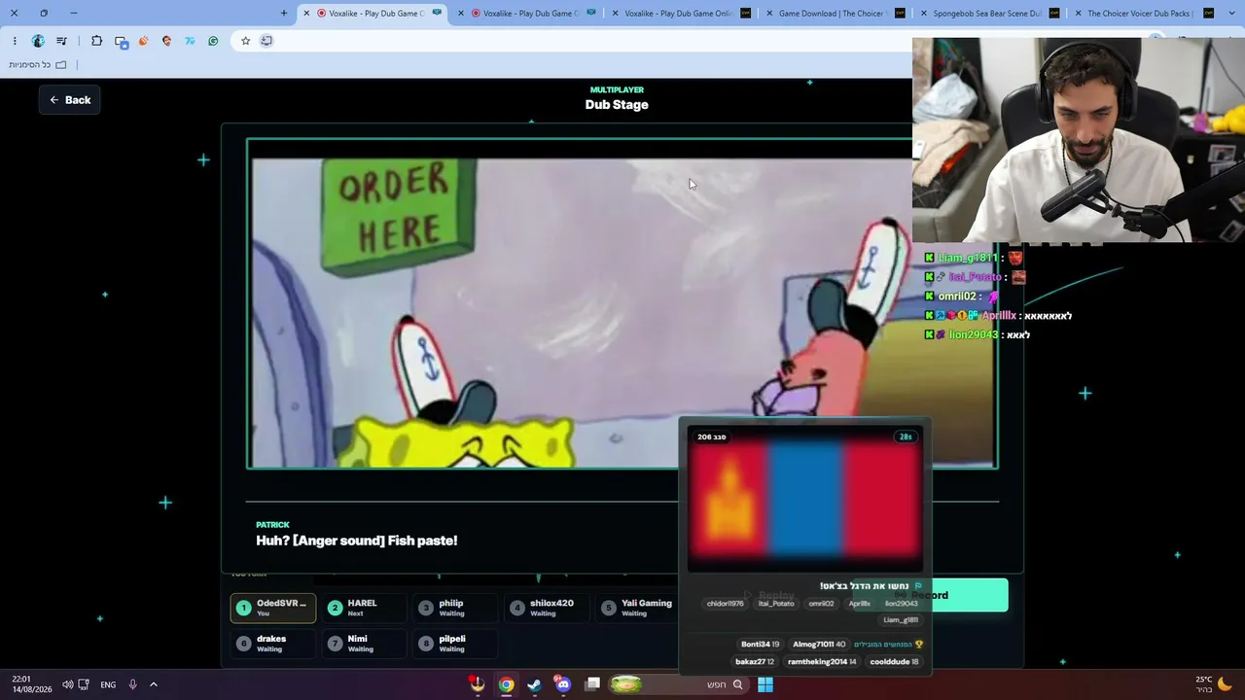Click Bonti34 leaderboard entry
The height and width of the screenshot is (700, 1245).
pyautogui.click(x=760, y=645)
